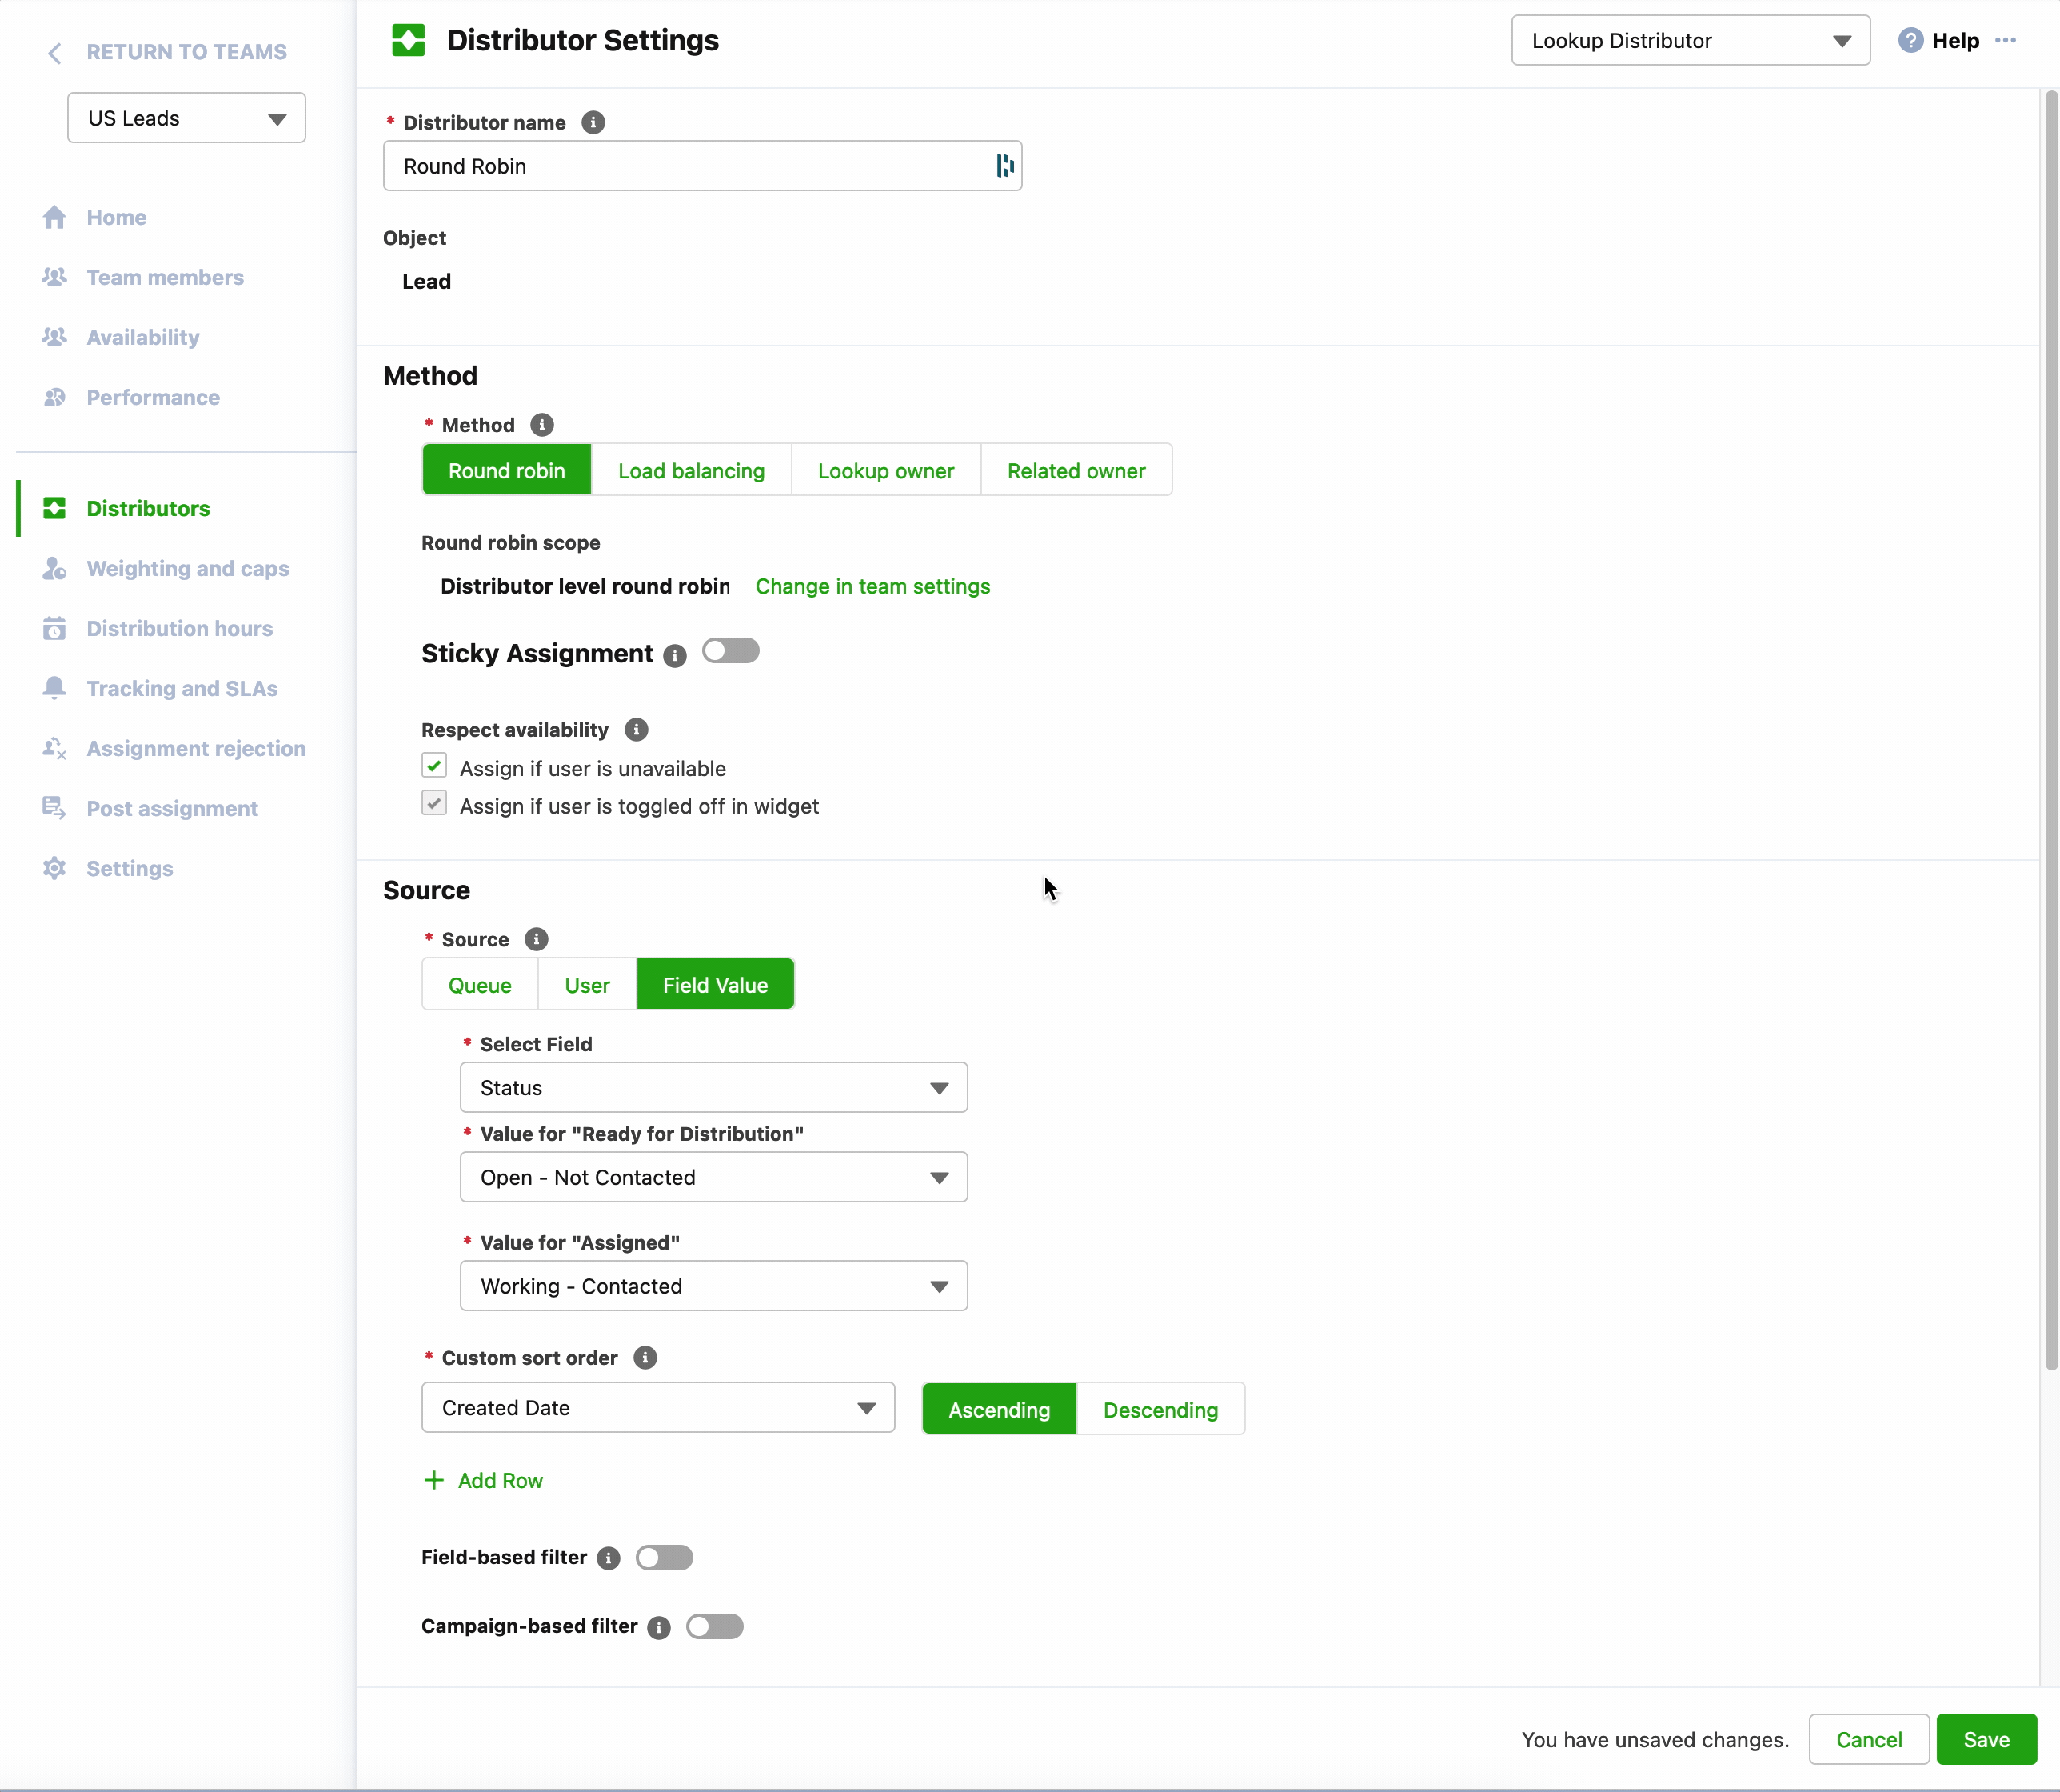Open the Home section icon in sidebar

point(55,217)
